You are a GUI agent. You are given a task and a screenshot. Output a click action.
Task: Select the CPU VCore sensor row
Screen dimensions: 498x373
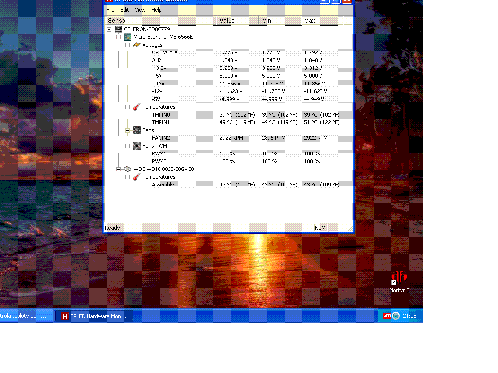click(x=164, y=52)
